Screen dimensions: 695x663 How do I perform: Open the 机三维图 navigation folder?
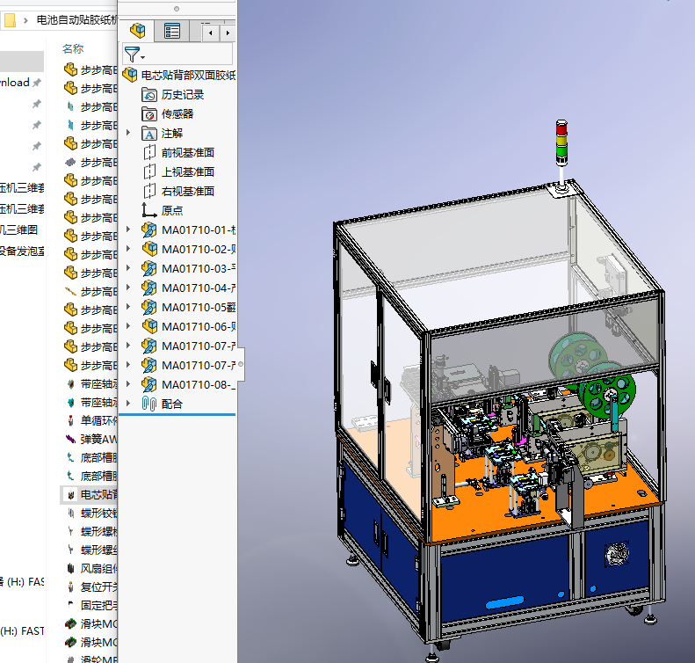[19, 229]
